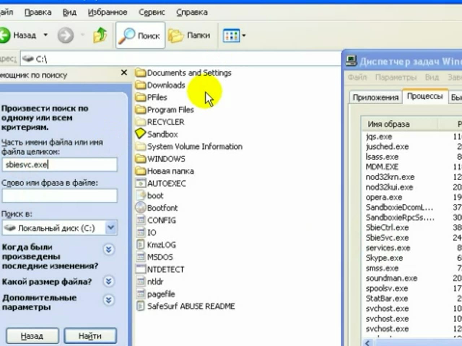Expand the 'When was it modified' section

coord(108,249)
